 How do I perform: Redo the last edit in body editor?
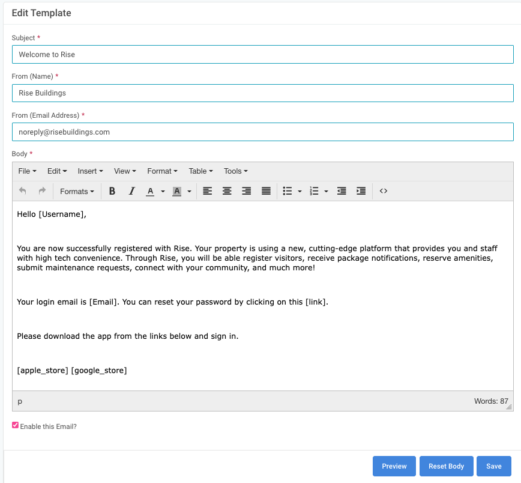42,191
